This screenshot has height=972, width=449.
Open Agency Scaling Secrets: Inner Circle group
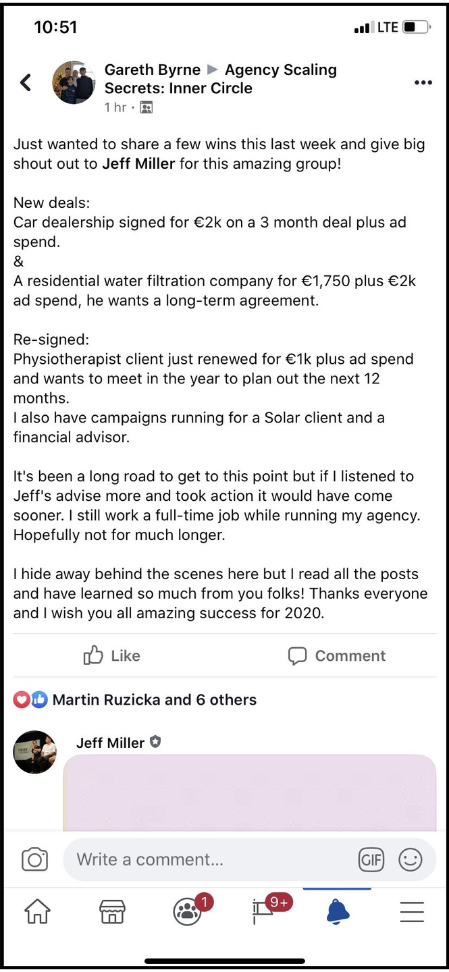coord(280,70)
